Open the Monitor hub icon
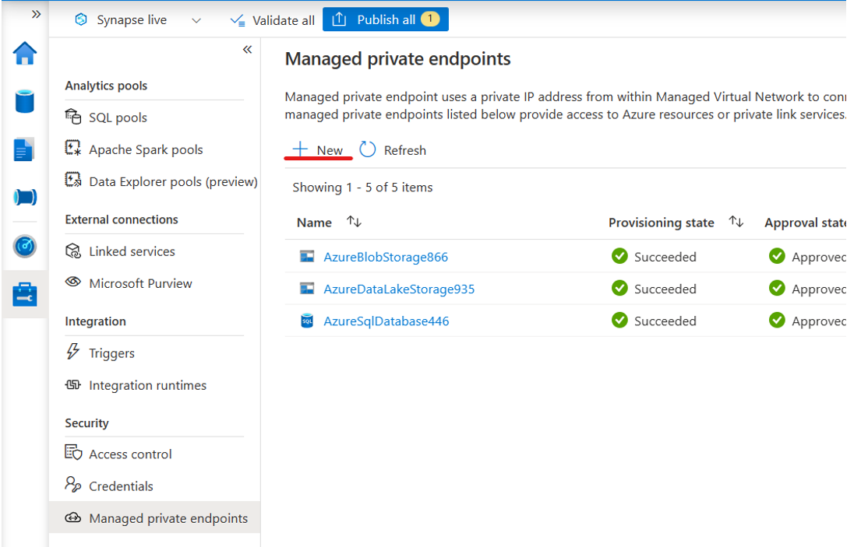Viewport: 861px width, 547px height. pos(24,245)
